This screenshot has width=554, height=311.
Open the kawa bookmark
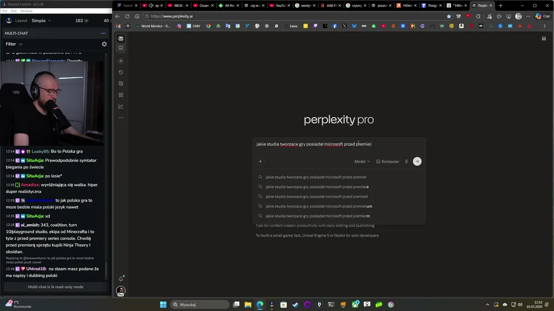pos(291,26)
